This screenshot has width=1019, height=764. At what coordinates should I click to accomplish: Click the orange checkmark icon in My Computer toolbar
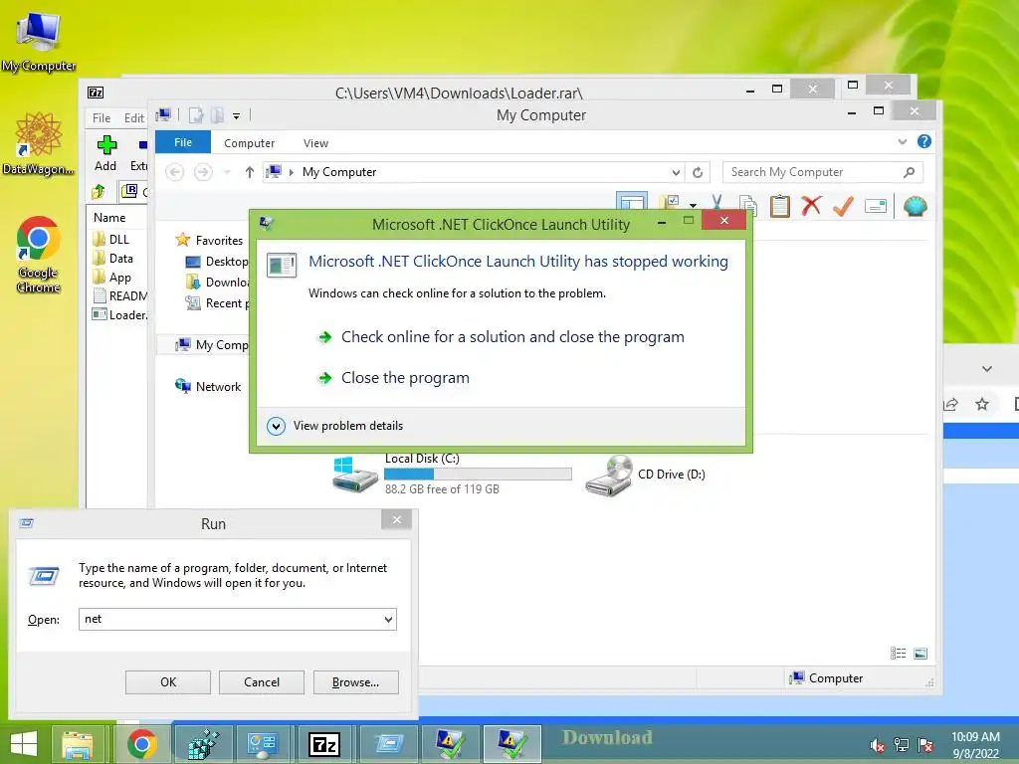pos(843,207)
